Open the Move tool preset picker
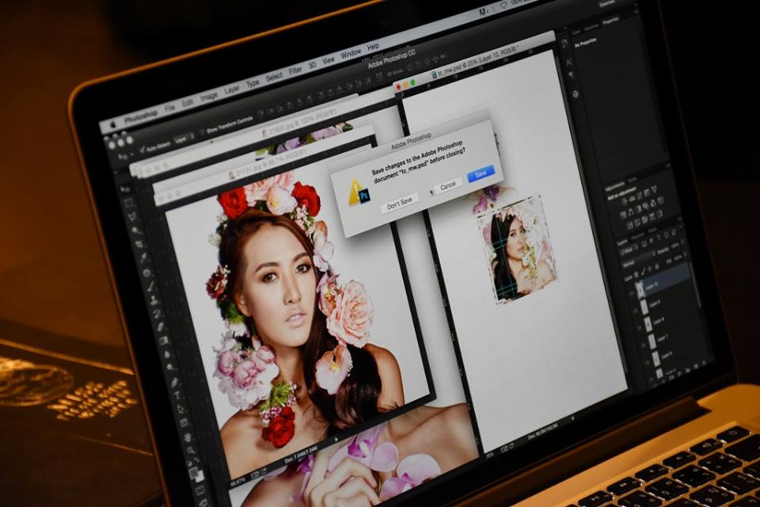The height and width of the screenshot is (507, 760). pyautogui.click(x=124, y=156)
